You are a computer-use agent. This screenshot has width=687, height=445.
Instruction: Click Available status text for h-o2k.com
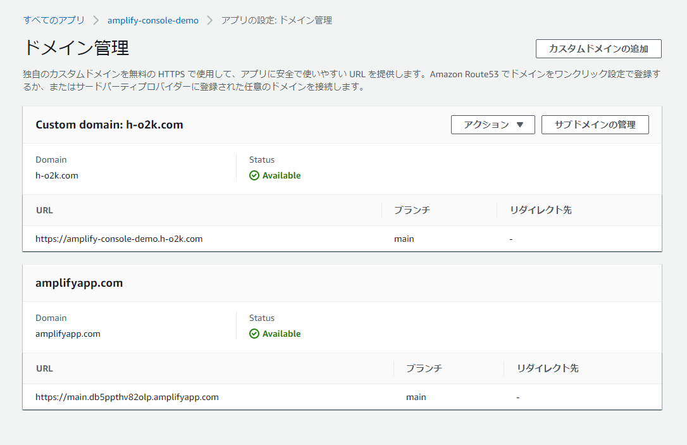coord(282,175)
